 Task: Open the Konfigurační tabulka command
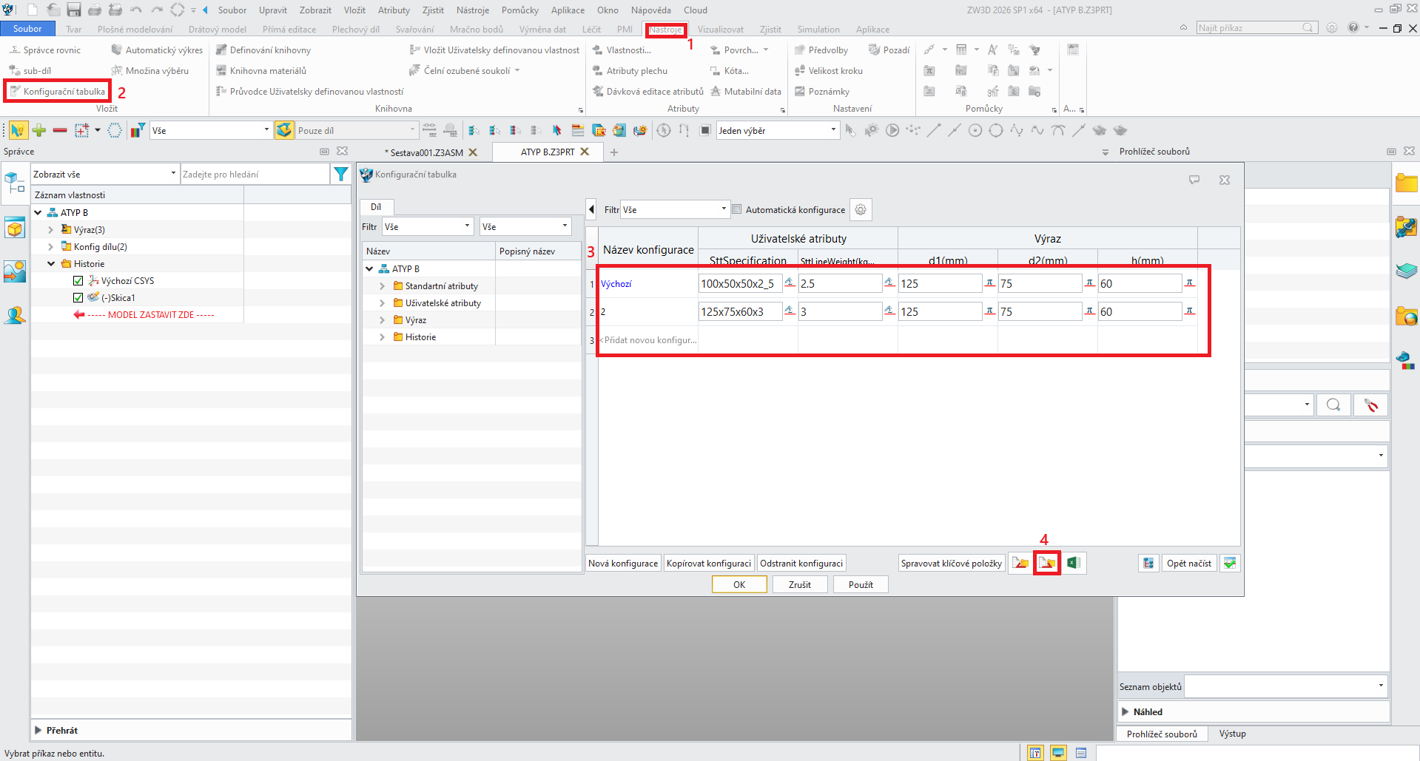[x=57, y=92]
